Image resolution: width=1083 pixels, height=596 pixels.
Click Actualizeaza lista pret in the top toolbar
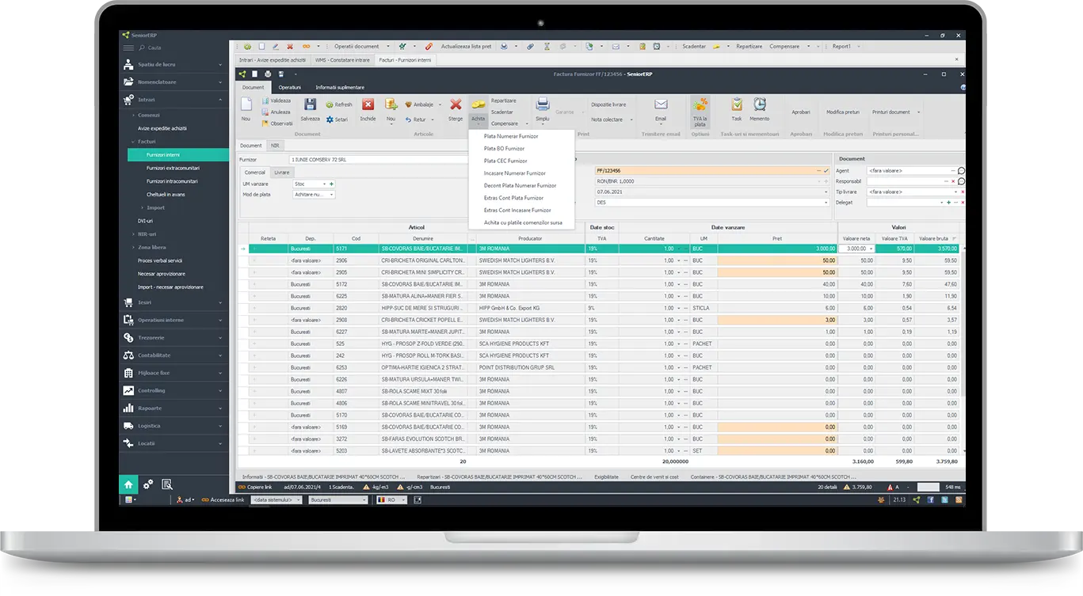click(466, 47)
